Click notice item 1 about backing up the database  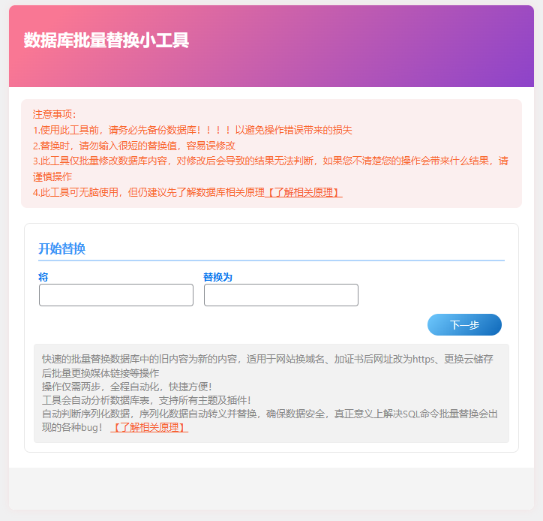coord(192,130)
